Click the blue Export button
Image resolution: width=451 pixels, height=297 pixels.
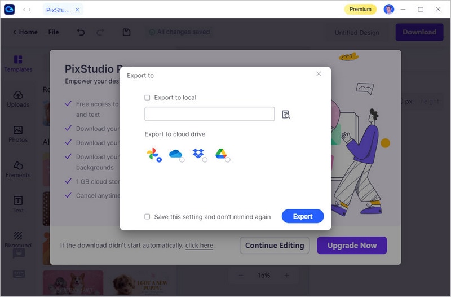[x=303, y=216]
